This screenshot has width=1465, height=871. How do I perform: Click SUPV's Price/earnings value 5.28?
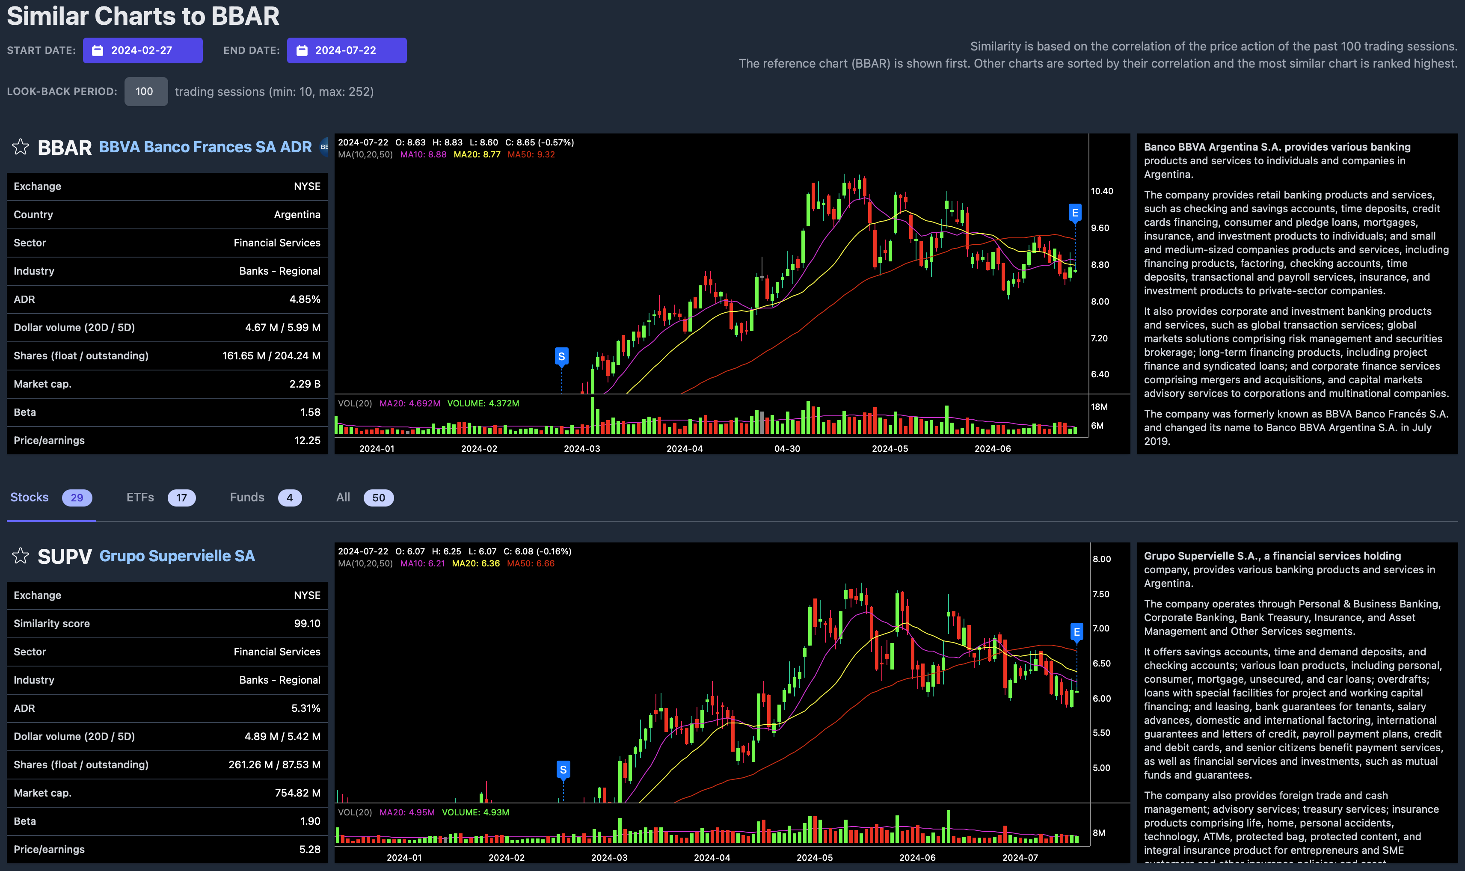click(x=309, y=849)
